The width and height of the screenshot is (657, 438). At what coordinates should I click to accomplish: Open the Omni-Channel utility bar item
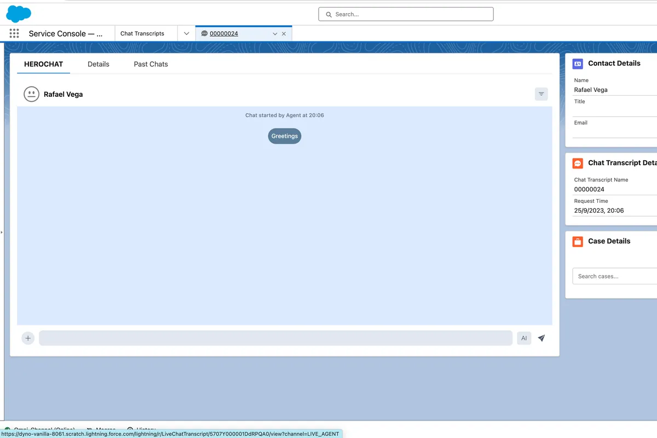click(x=39, y=429)
